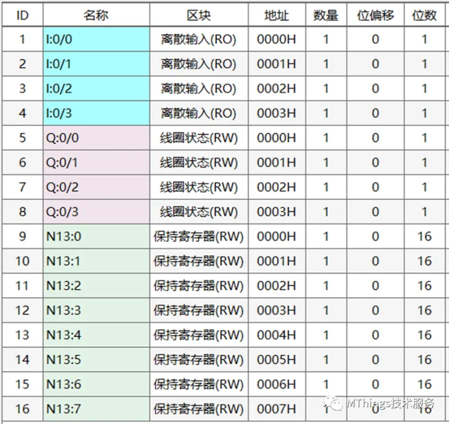Select the I:0/1 name cell
Screen dimensions: 449x424
point(96,64)
